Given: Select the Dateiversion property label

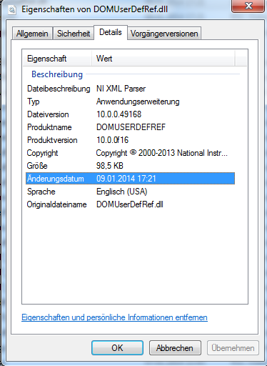Looking at the screenshot, I should 48,114.
